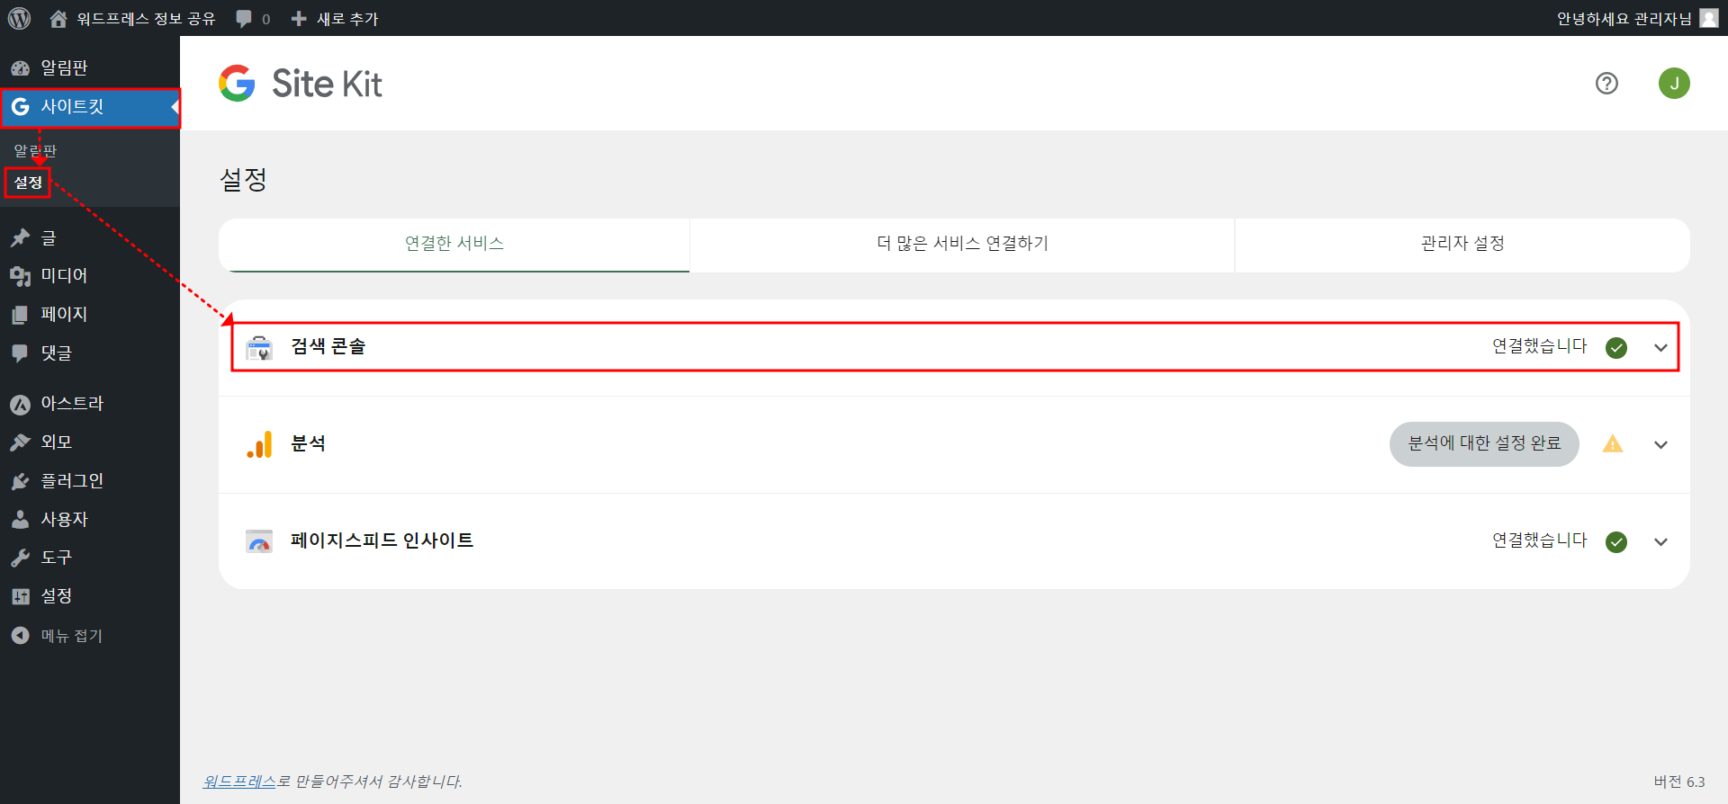Click 안녕하세요 관리자님 greeting
Screen dimensions: 1728x804
(1624, 19)
